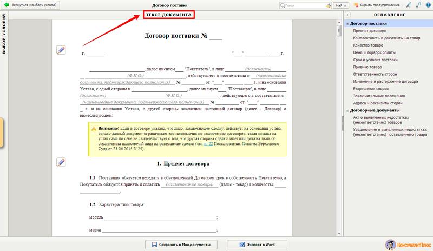Screen dimensions: 433x251
Task: Click the Найти button
Action: point(341,5)
